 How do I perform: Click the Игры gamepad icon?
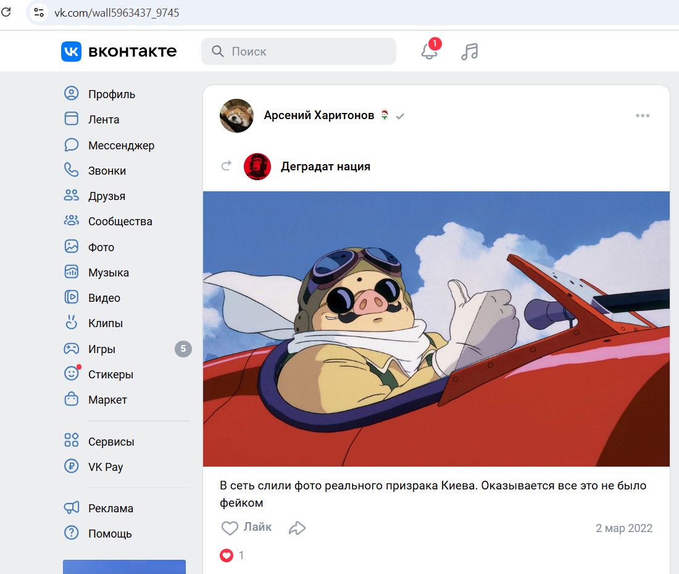(x=72, y=349)
